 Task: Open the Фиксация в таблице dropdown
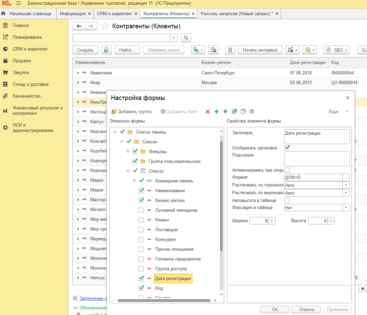[346, 208]
